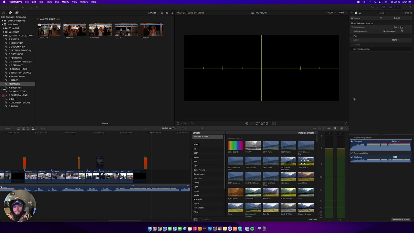Expand the 01_AUDIO folder
The height and width of the screenshot is (233, 414).
4,28
